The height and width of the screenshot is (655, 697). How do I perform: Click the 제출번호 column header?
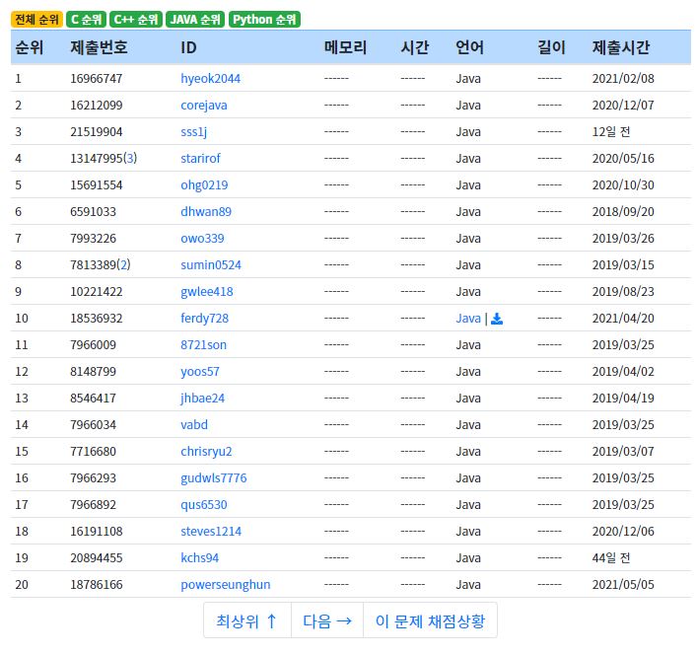click(99, 47)
